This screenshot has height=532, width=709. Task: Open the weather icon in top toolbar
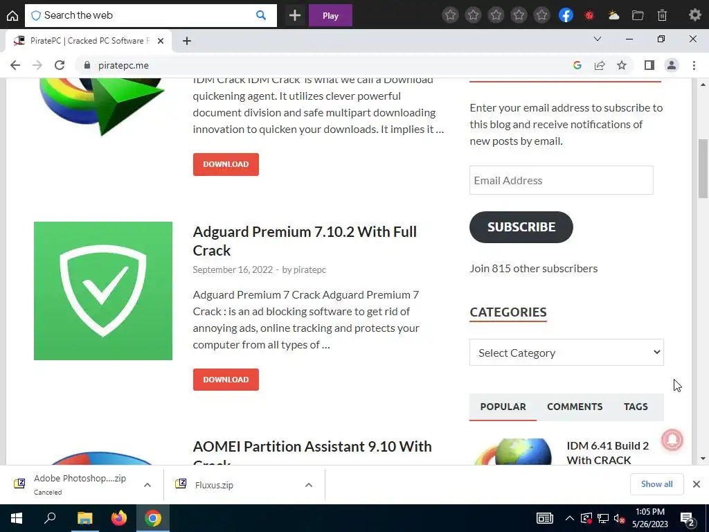[x=613, y=15]
